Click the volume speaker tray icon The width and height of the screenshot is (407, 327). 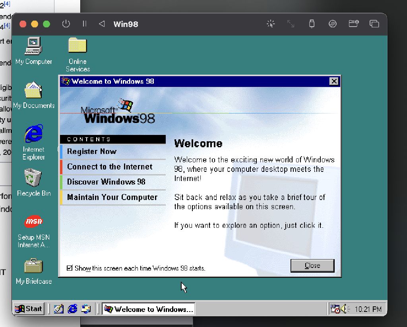pos(344,309)
